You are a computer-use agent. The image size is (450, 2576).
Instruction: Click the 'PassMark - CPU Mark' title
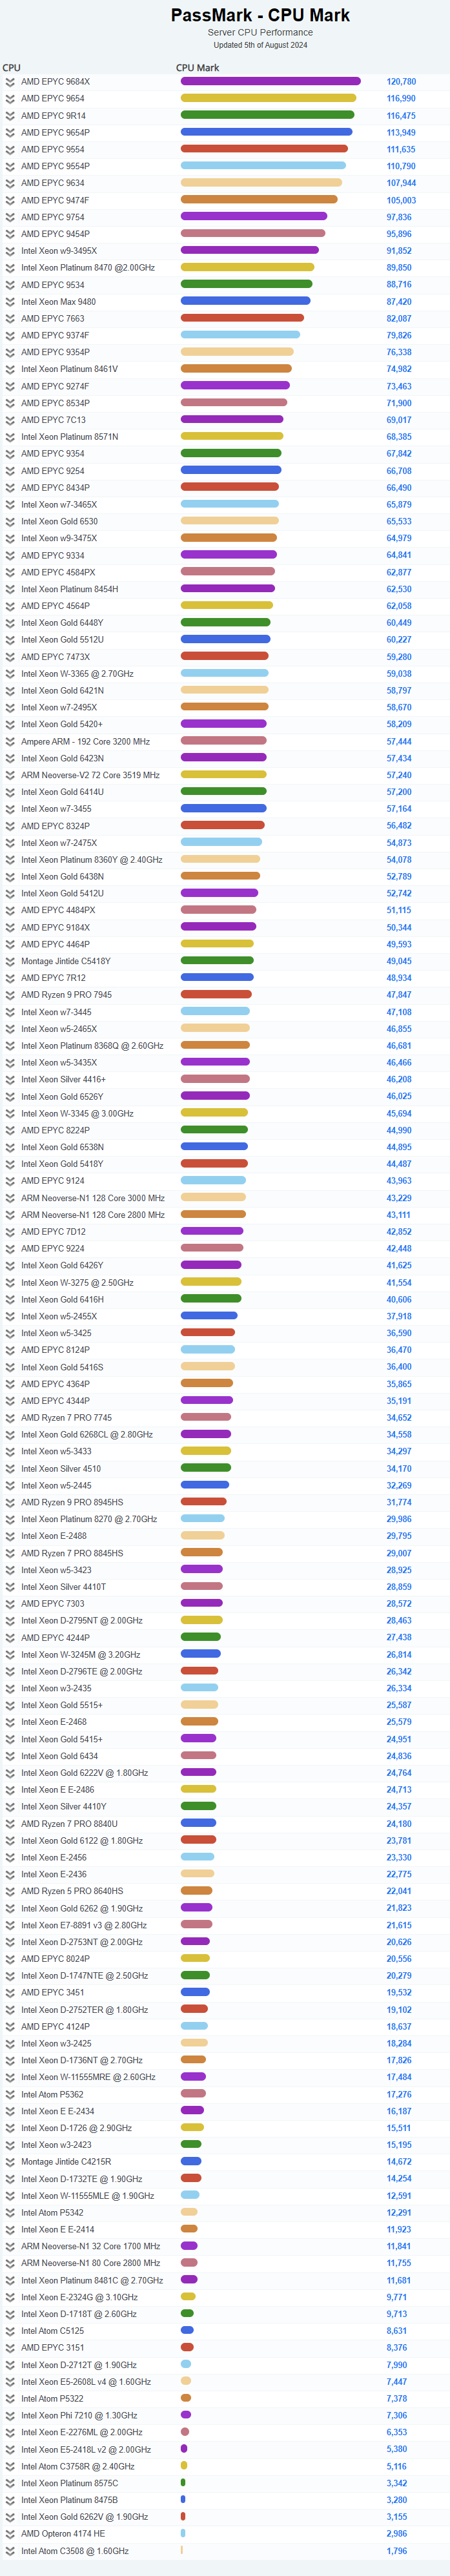pyautogui.click(x=260, y=15)
